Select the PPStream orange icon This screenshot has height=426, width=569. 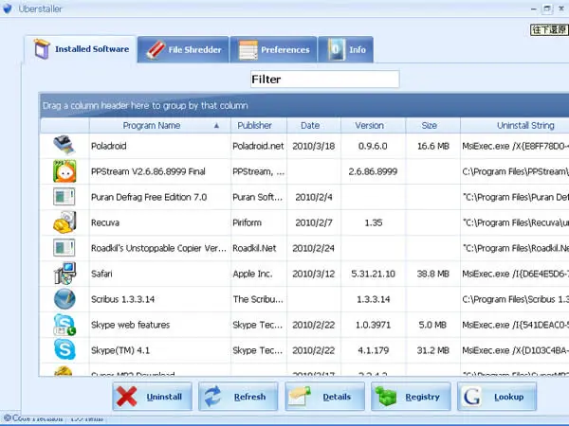pos(64,170)
